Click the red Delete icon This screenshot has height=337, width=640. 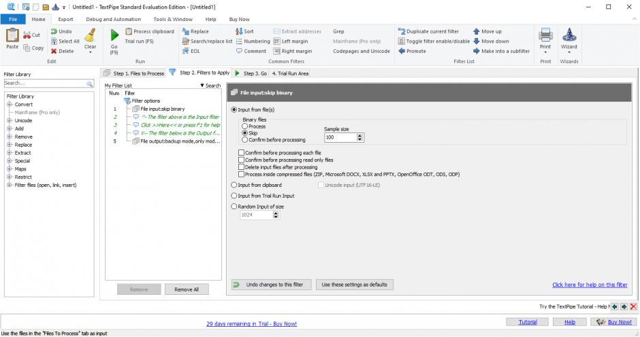point(54,52)
